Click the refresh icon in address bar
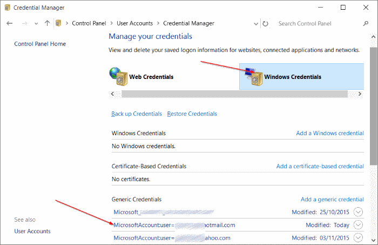Image resolution: width=378 pixels, height=245 pixels. click(265, 24)
